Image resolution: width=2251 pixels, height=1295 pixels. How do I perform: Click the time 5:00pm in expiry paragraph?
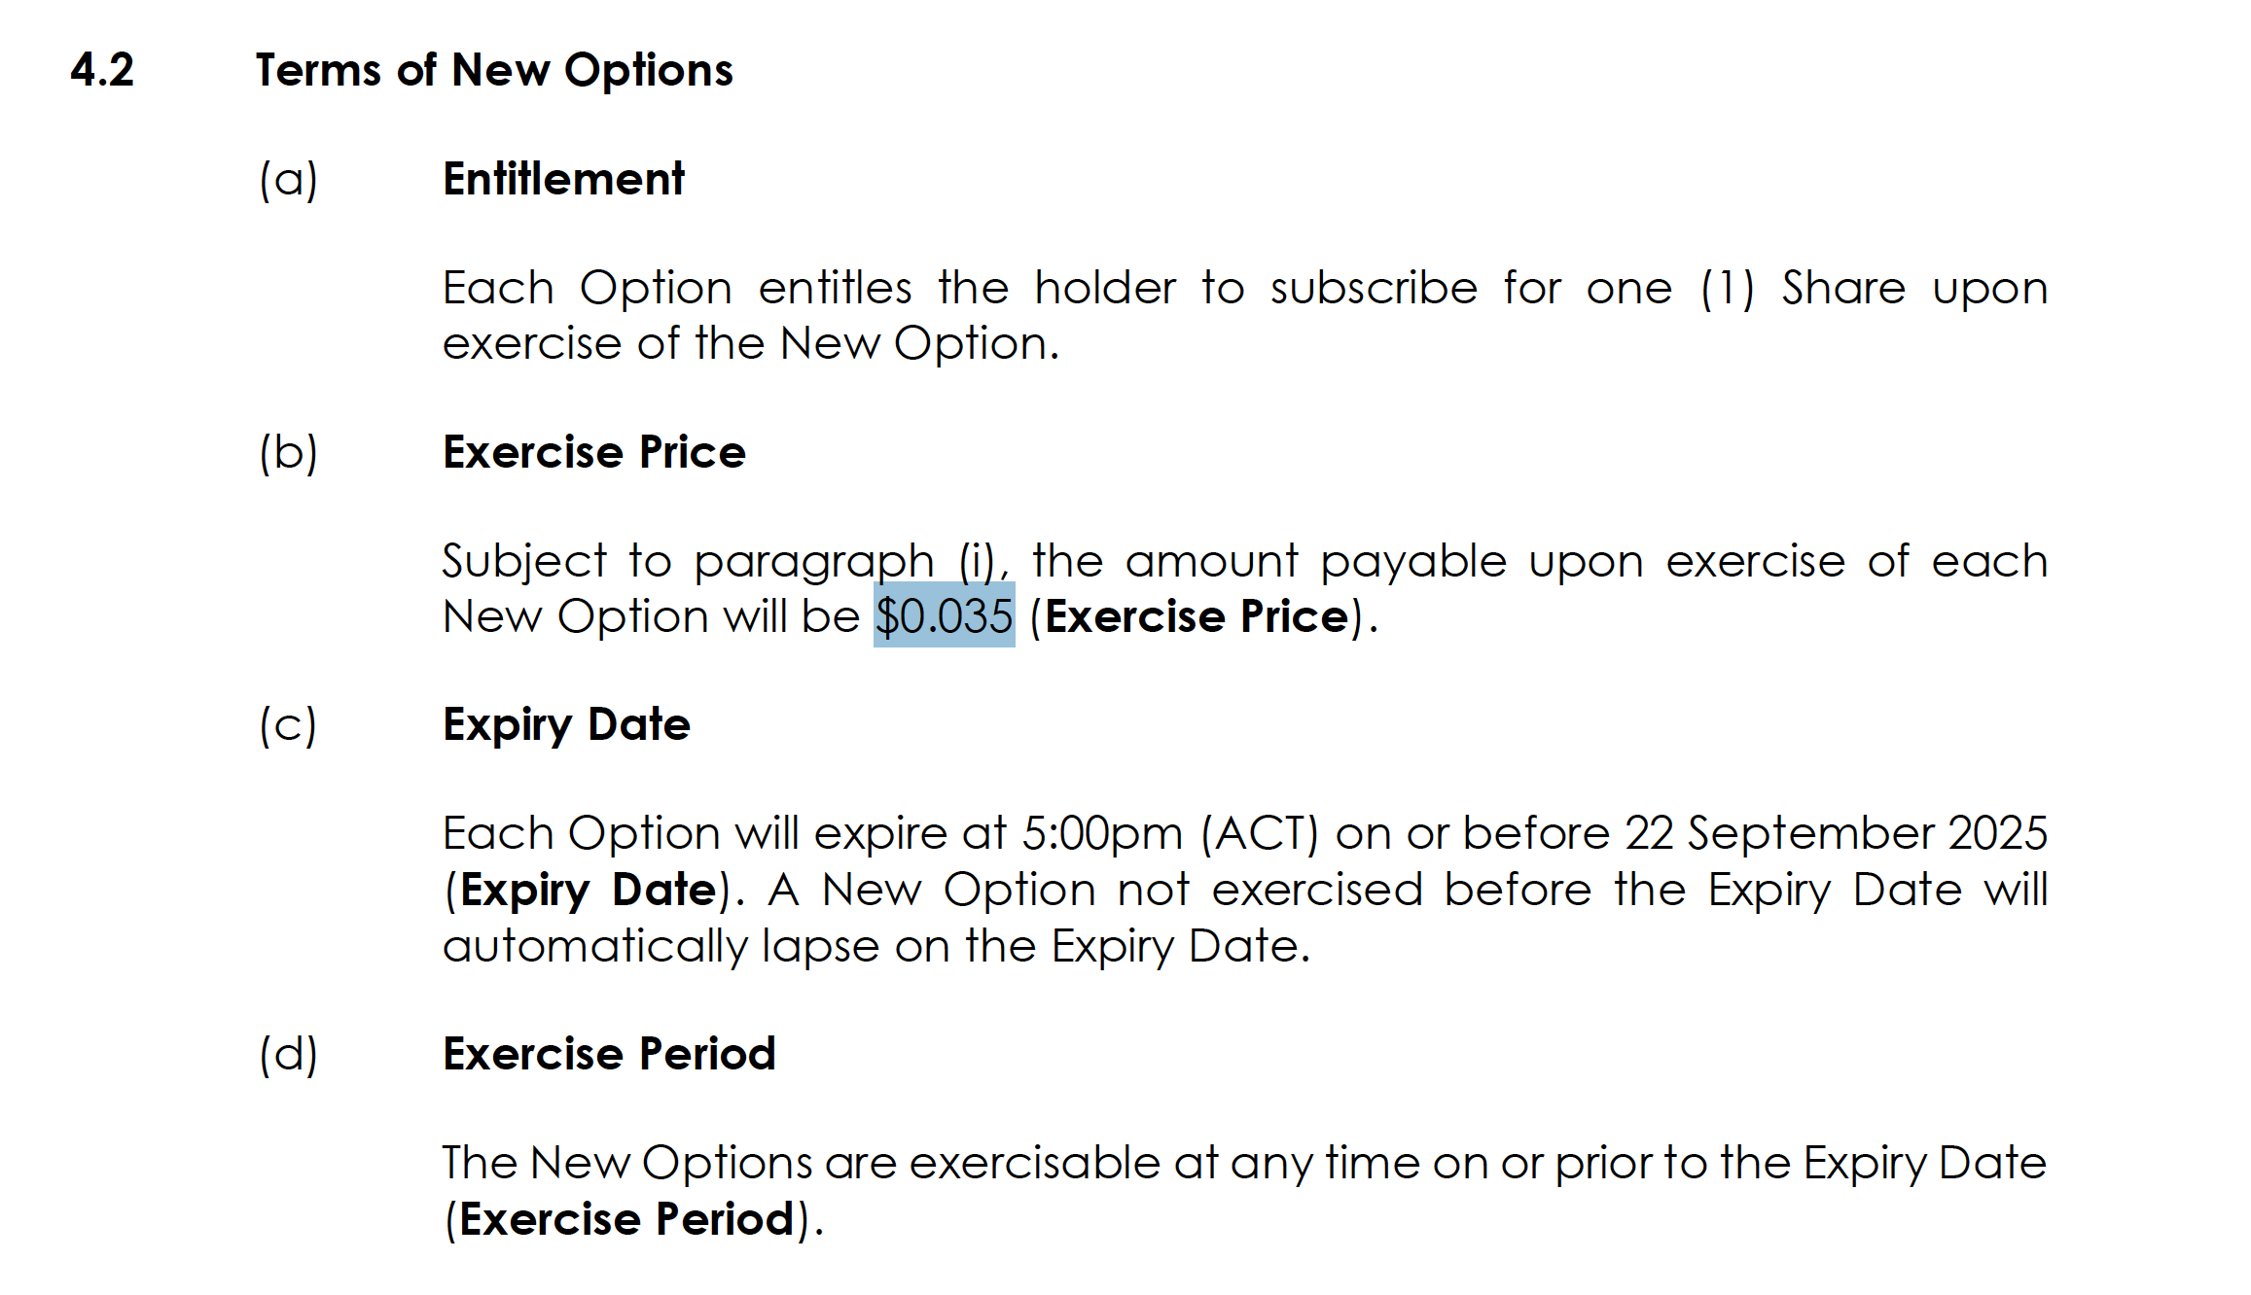click(x=1102, y=835)
